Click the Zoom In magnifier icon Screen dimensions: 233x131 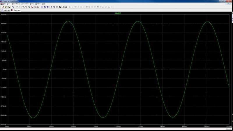pyautogui.click(x=23, y=7)
